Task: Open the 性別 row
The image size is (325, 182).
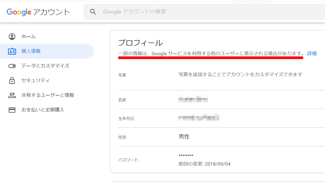Action: point(222,137)
